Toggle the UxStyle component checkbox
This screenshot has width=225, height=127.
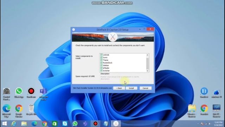(101, 55)
